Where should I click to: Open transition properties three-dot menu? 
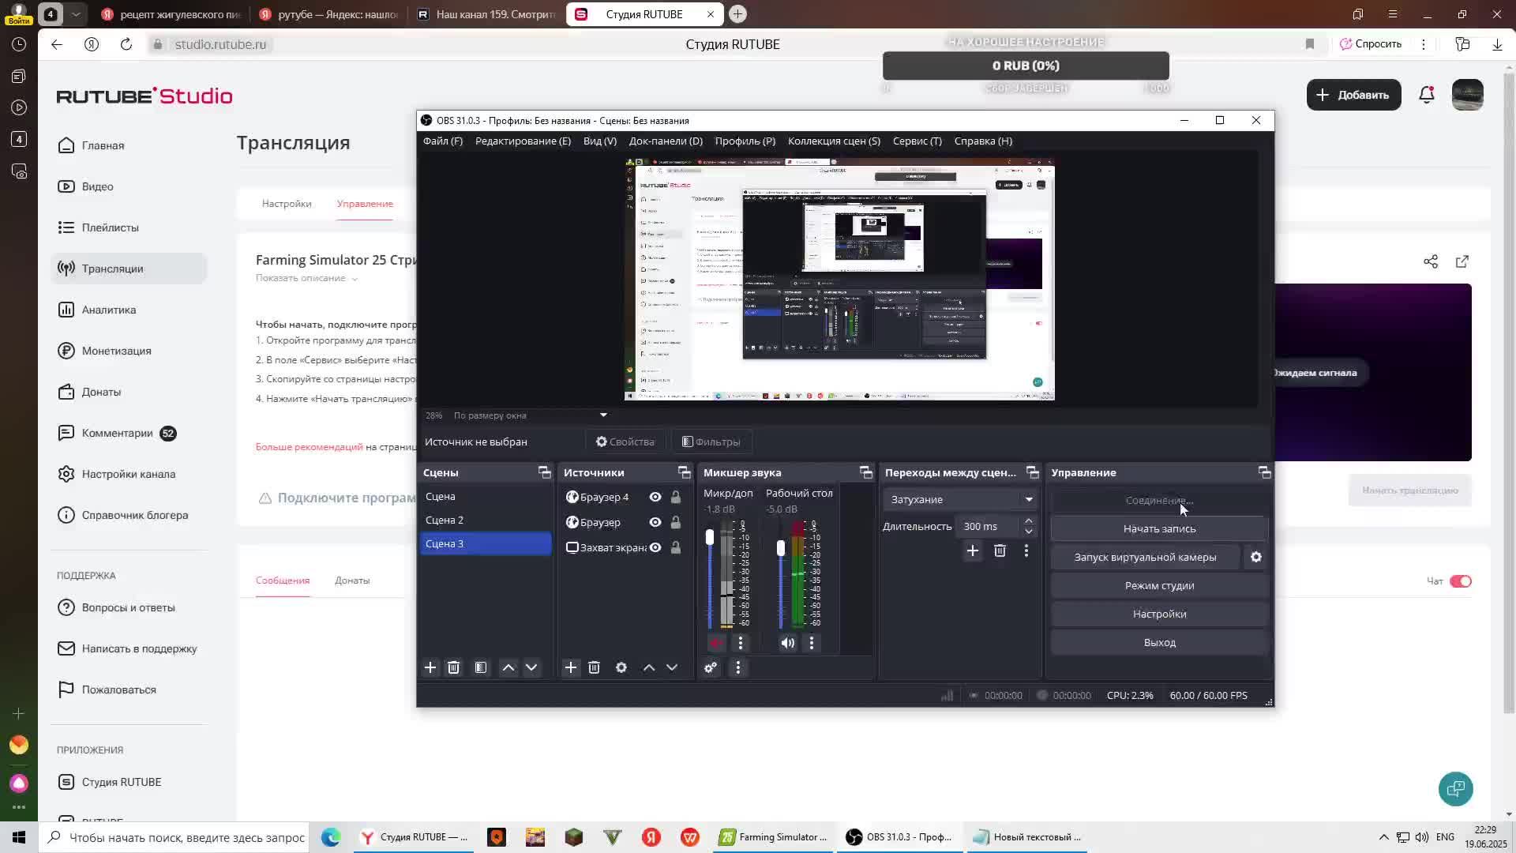(1026, 551)
